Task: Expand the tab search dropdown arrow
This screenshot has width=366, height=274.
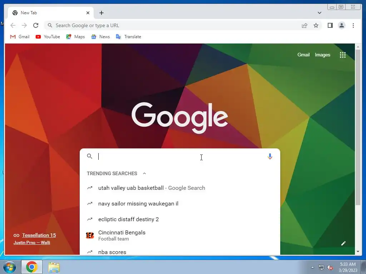Action: click(319, 13)
